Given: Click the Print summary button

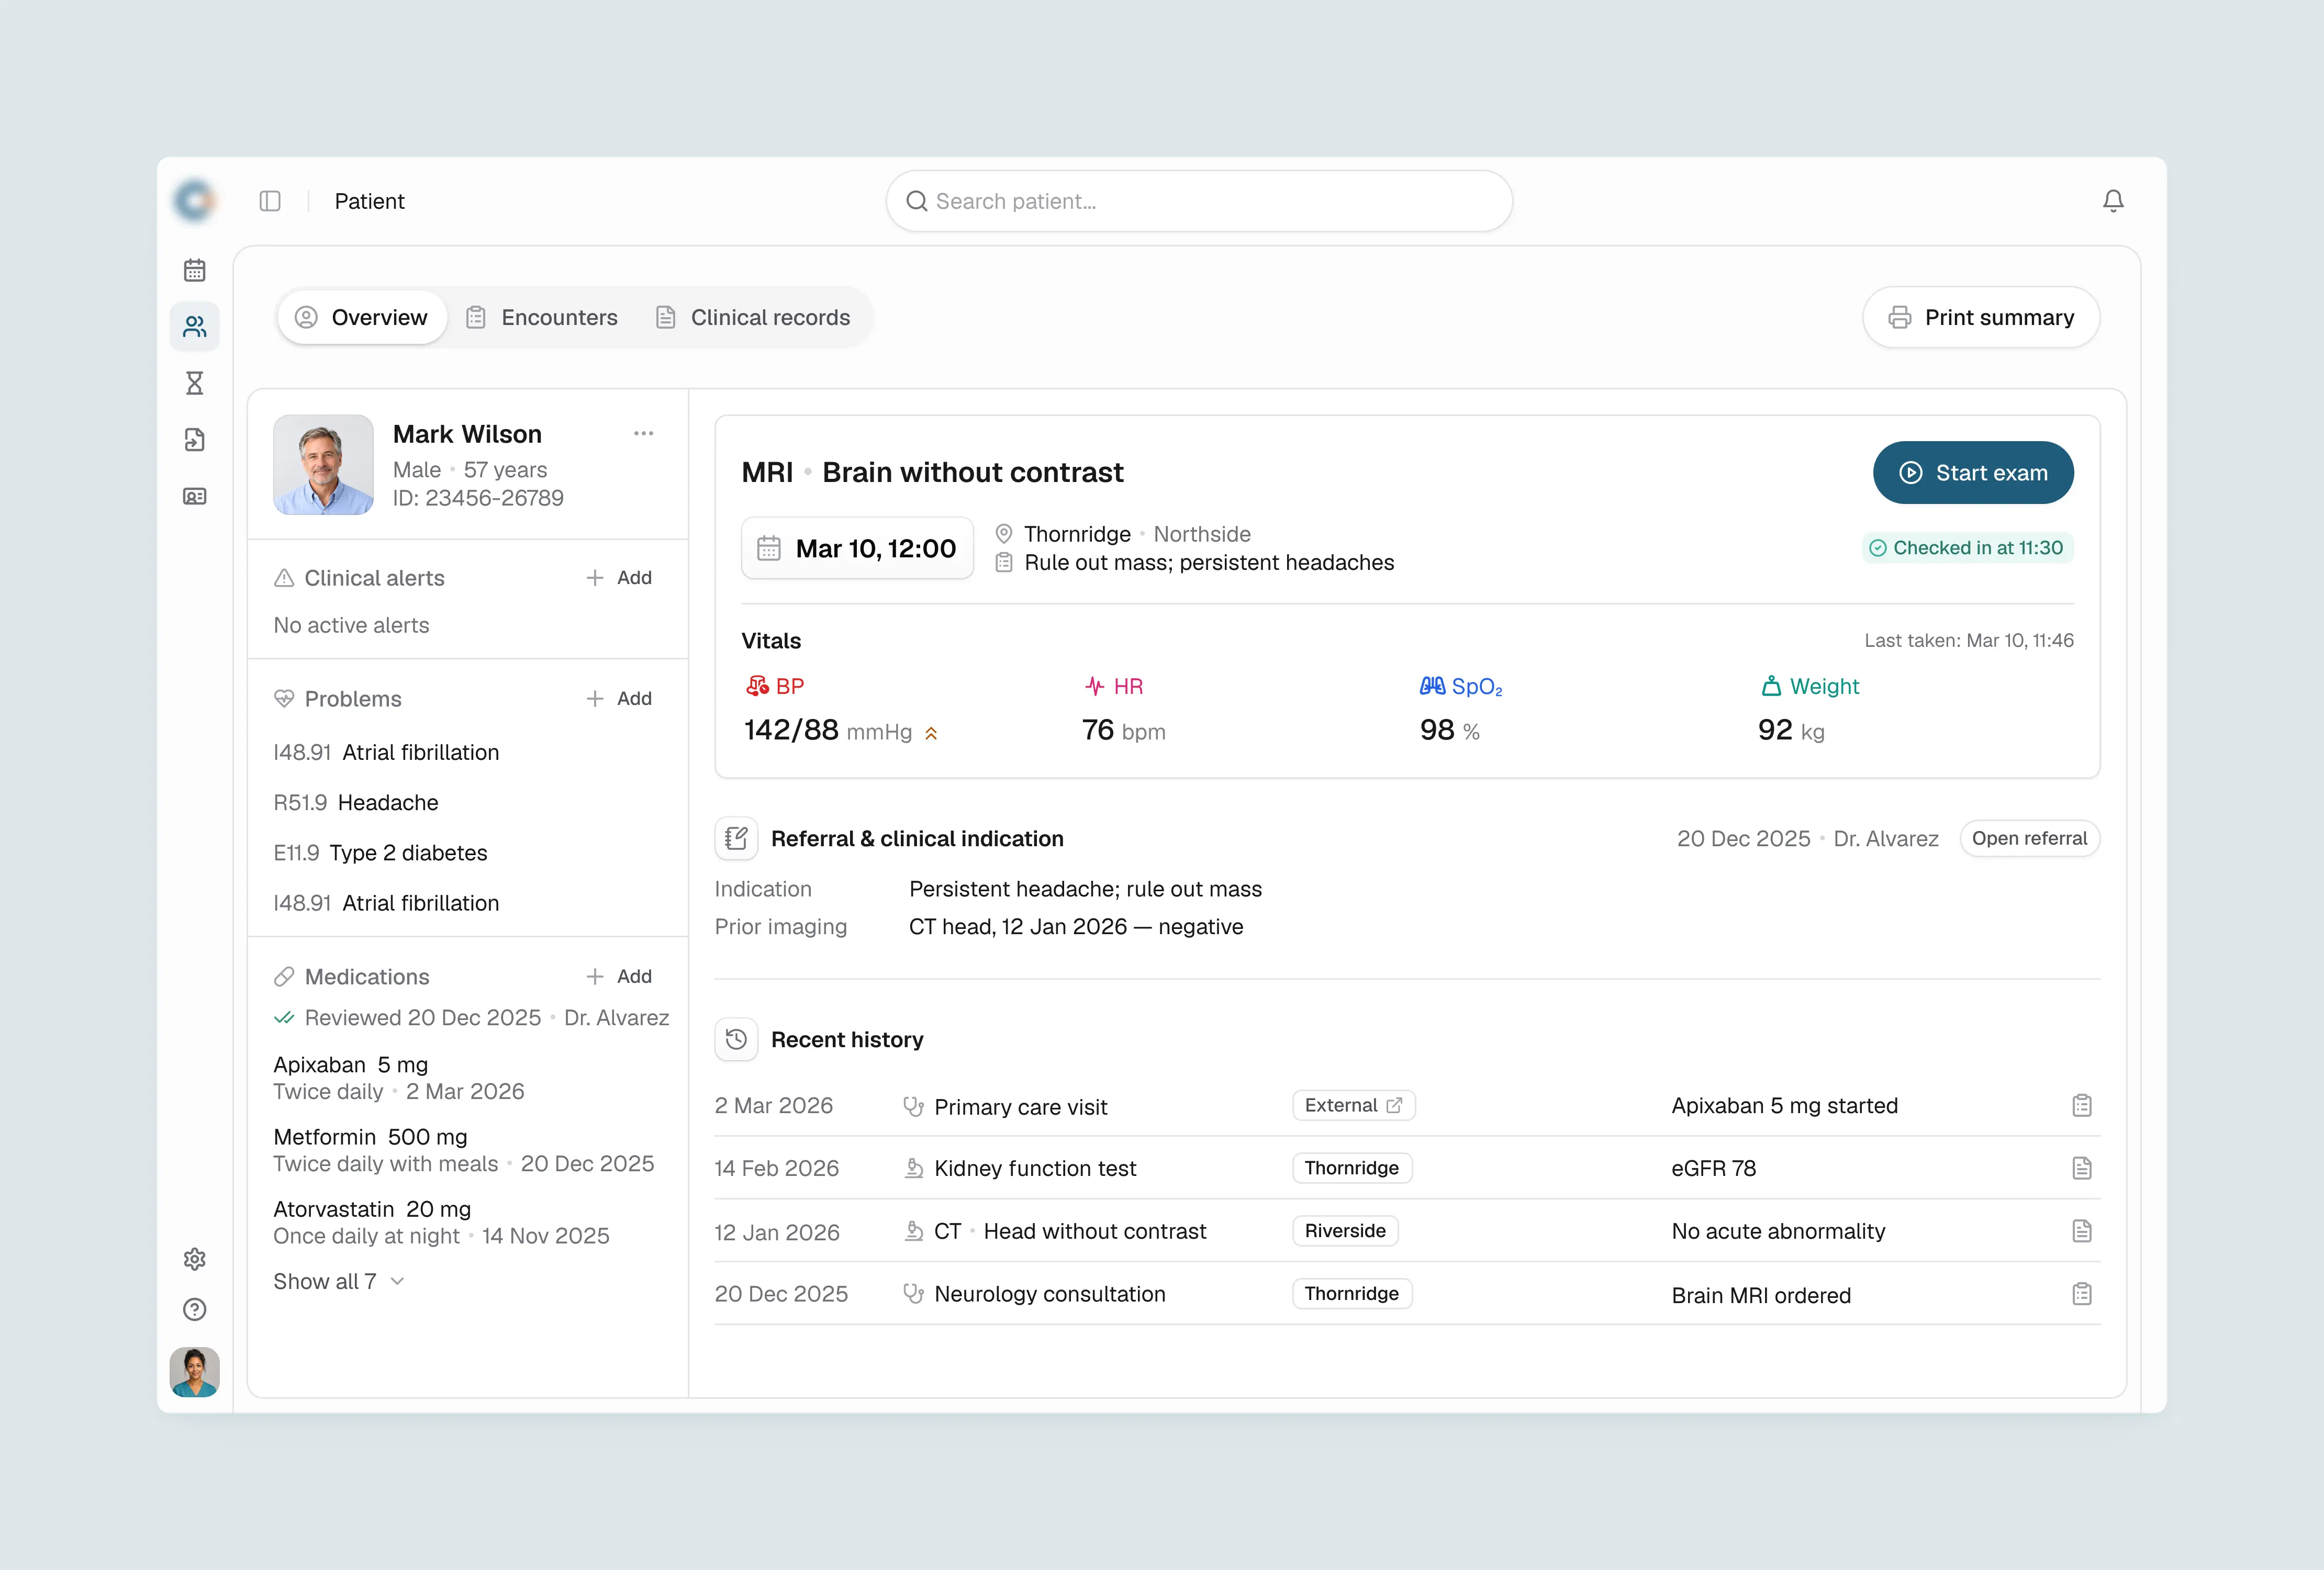Looking at the screenshot, I should pos(1981,317).
